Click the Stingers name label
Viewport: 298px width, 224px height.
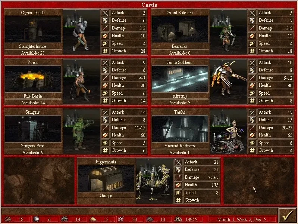coord(33,112)
